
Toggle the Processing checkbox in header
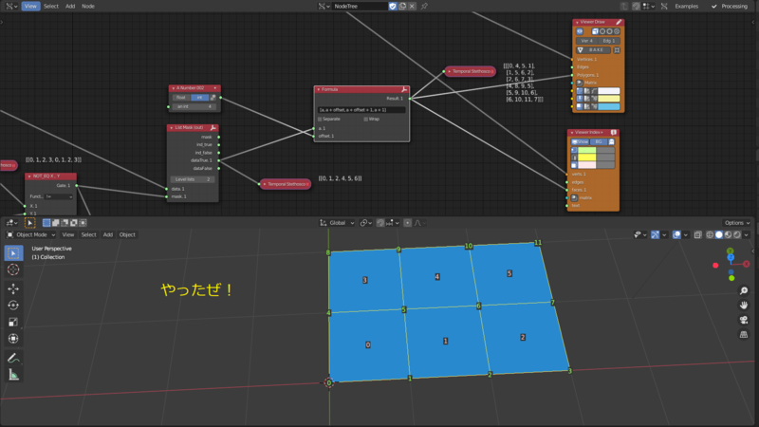pos(714,7)
